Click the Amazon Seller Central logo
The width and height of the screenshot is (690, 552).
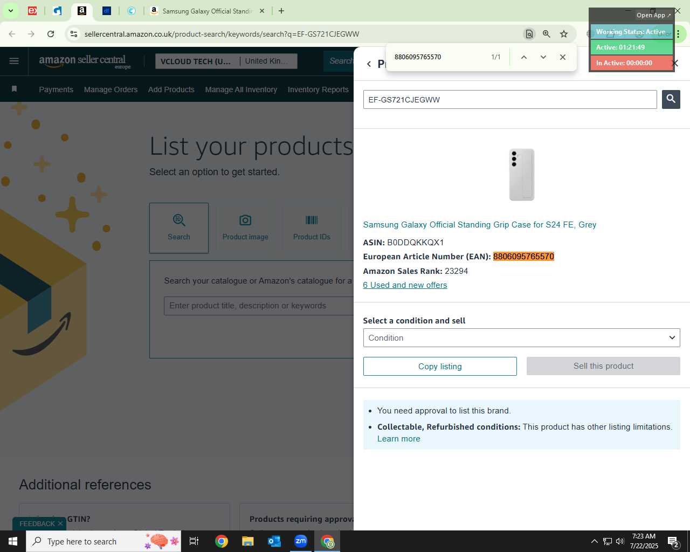coord(85,61)
